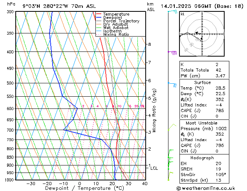Click the K index value 2
Screen dimensions: 247x191
click(x=217, y=64)
